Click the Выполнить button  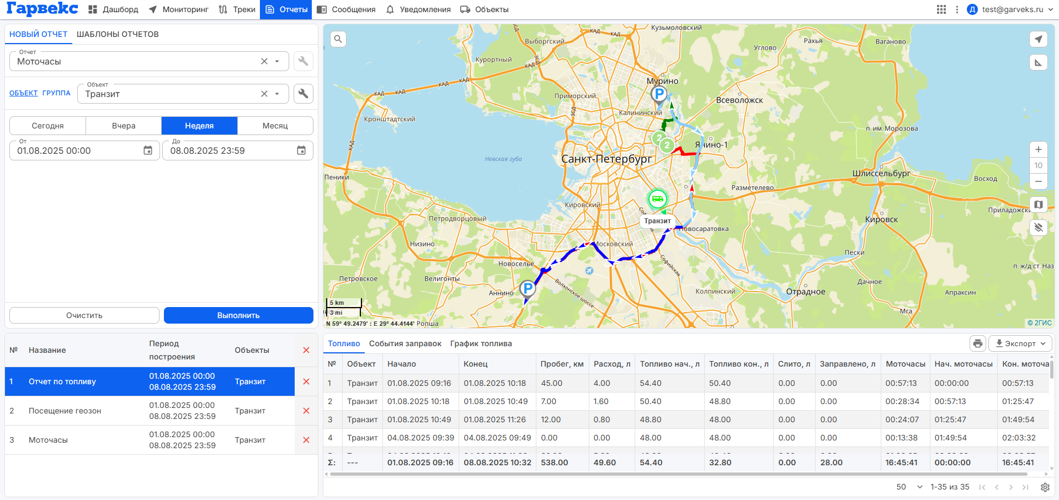coord(238,315)
